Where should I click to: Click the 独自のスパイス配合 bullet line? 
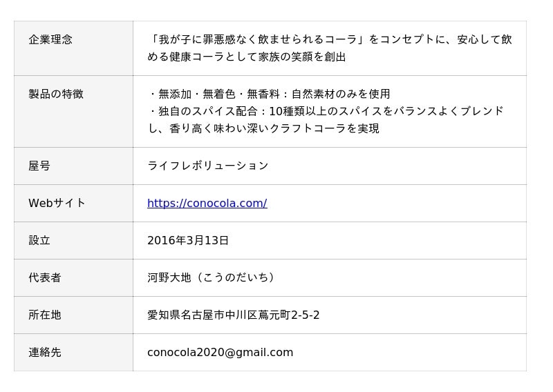326,111
